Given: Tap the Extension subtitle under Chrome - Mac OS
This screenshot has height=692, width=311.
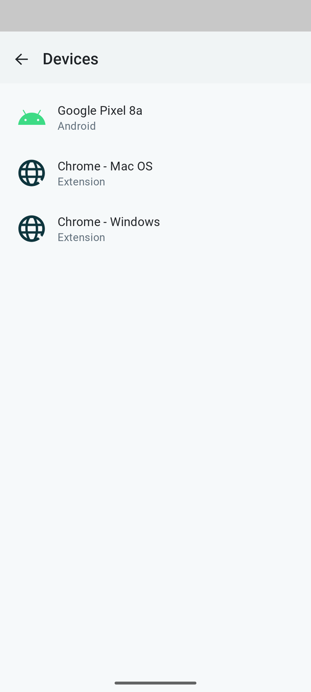Looking at the screenshot, I should click(x=81, y=182).
